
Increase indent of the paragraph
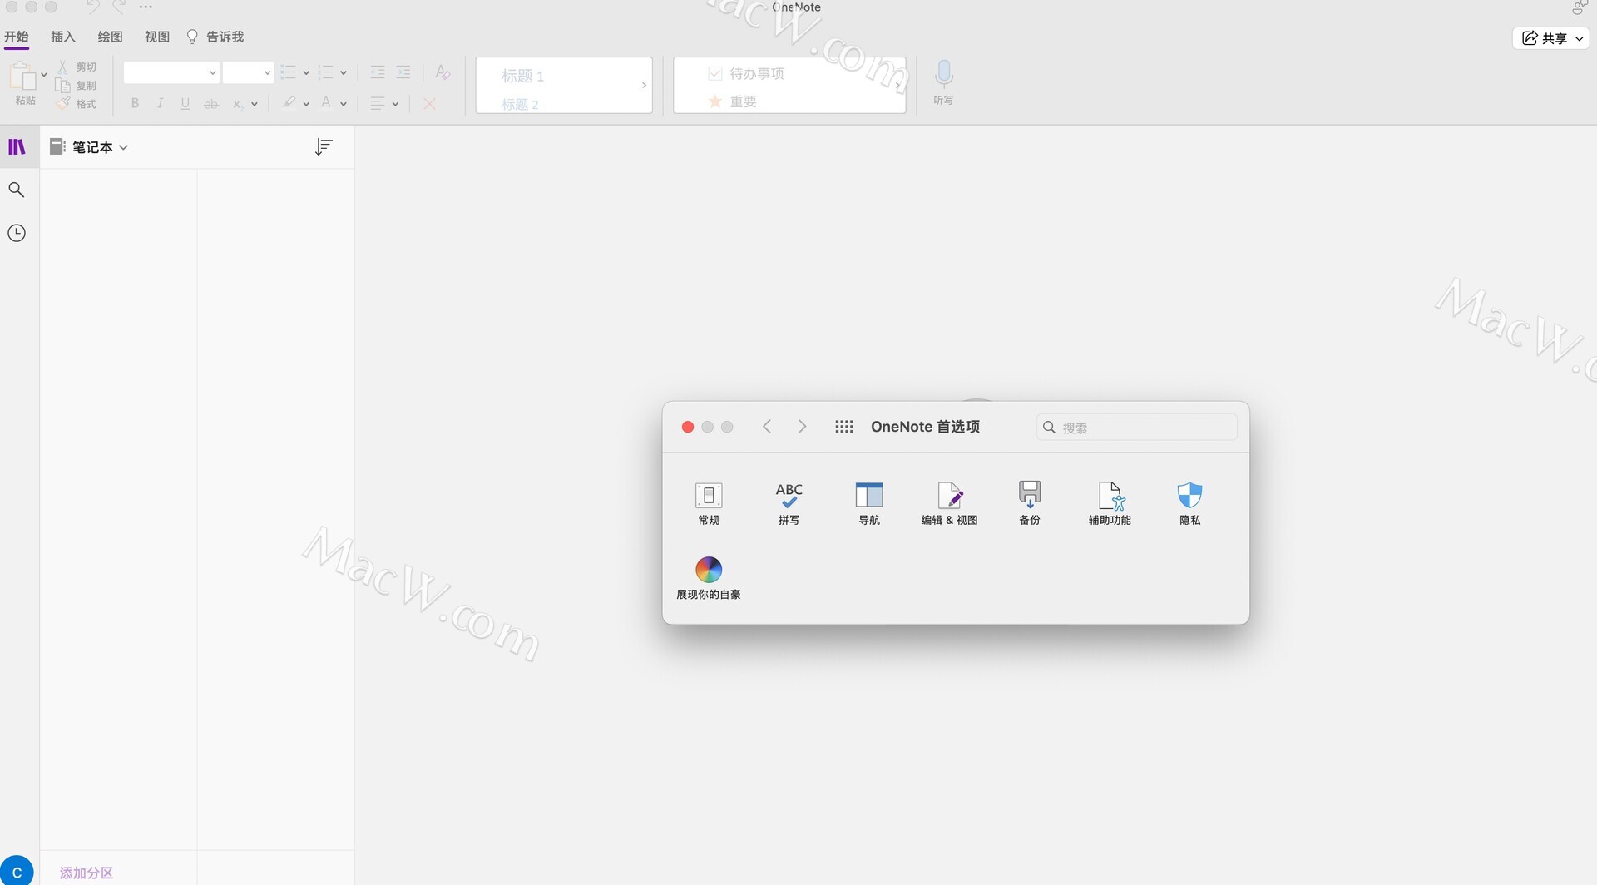[x=403, y=72]
